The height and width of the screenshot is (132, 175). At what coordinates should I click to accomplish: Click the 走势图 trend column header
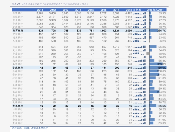(137, 10)
